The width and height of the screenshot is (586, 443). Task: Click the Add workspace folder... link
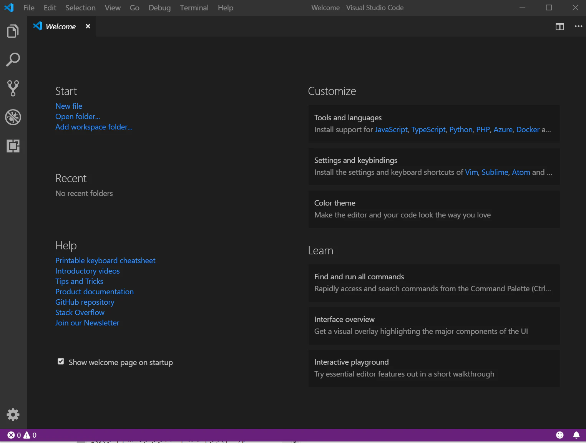click(94, 127)
